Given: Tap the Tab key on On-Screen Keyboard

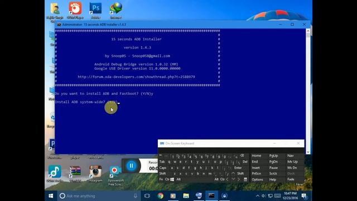Looking at the screenshot, I should coord(162,162).
